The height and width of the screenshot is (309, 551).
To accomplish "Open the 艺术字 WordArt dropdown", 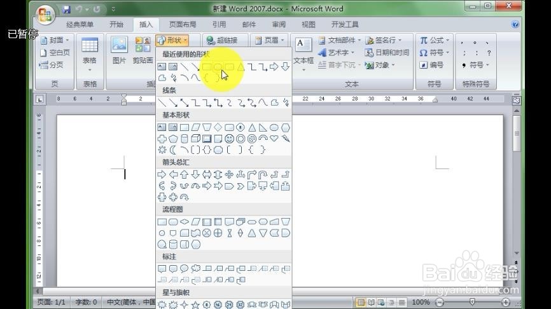I will pyautogui.click(x=337, y=53).
